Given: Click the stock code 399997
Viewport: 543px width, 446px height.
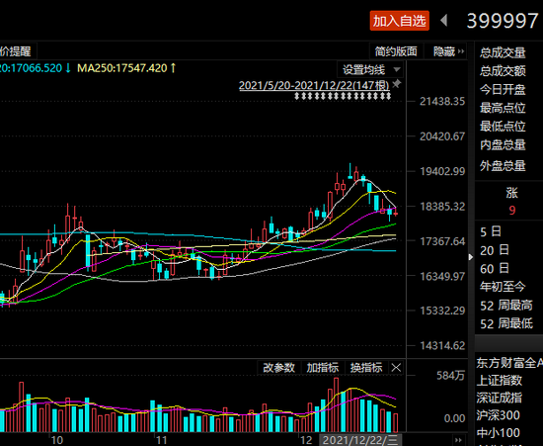Looking at the screenshot, I should (x=503, y=21).
